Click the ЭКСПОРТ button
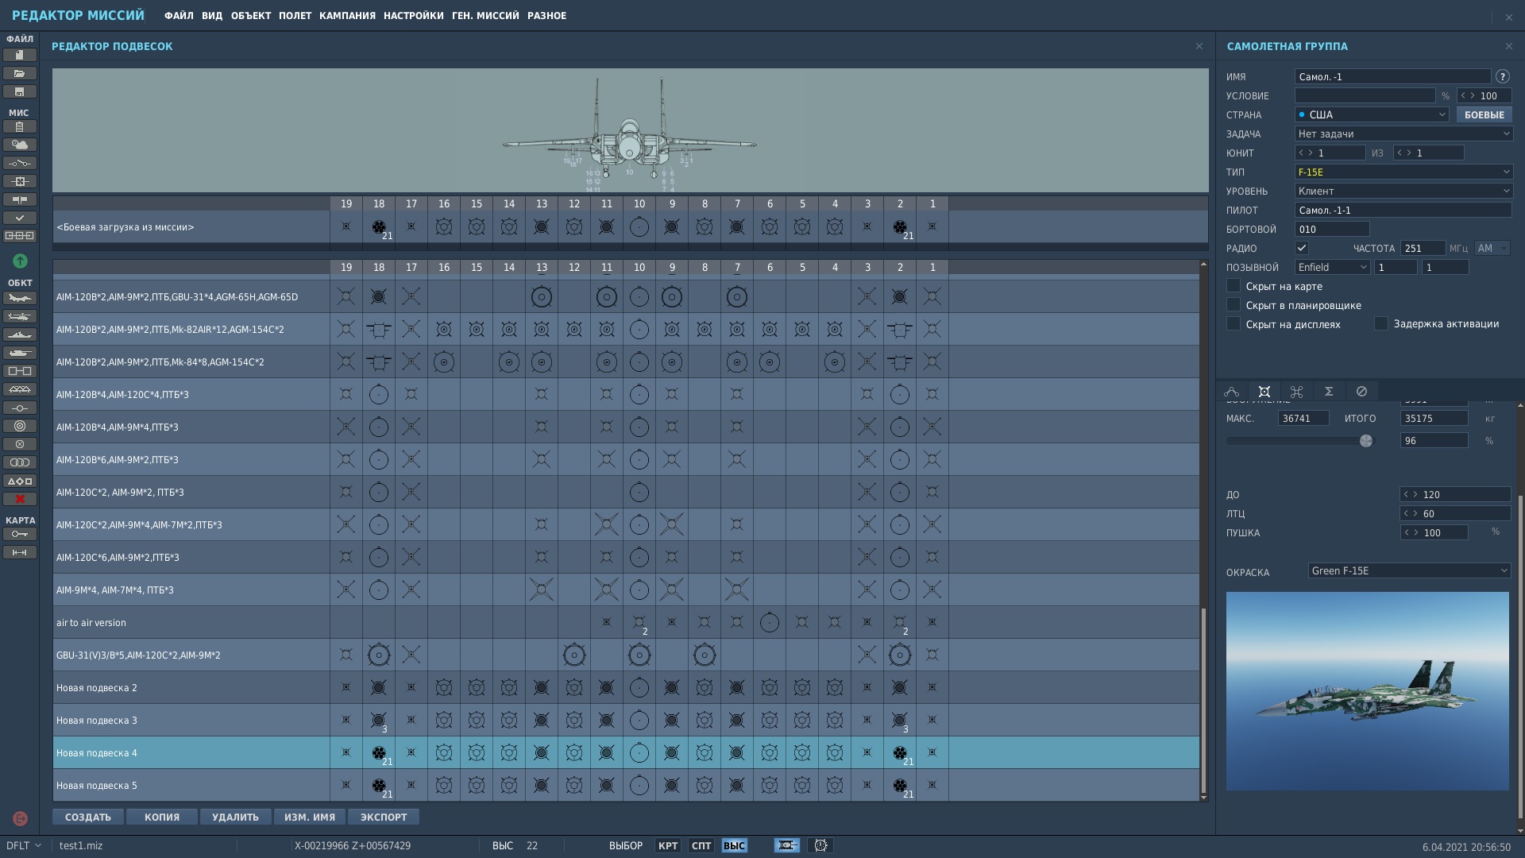Viewport: 1525px width, 858px height. [x=383, y=817]
